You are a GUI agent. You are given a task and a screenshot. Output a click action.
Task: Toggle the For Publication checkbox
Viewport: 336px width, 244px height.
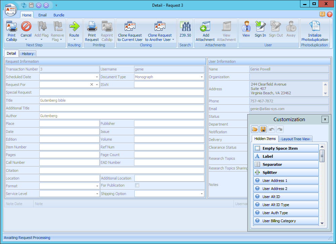(x=137, y=185)
